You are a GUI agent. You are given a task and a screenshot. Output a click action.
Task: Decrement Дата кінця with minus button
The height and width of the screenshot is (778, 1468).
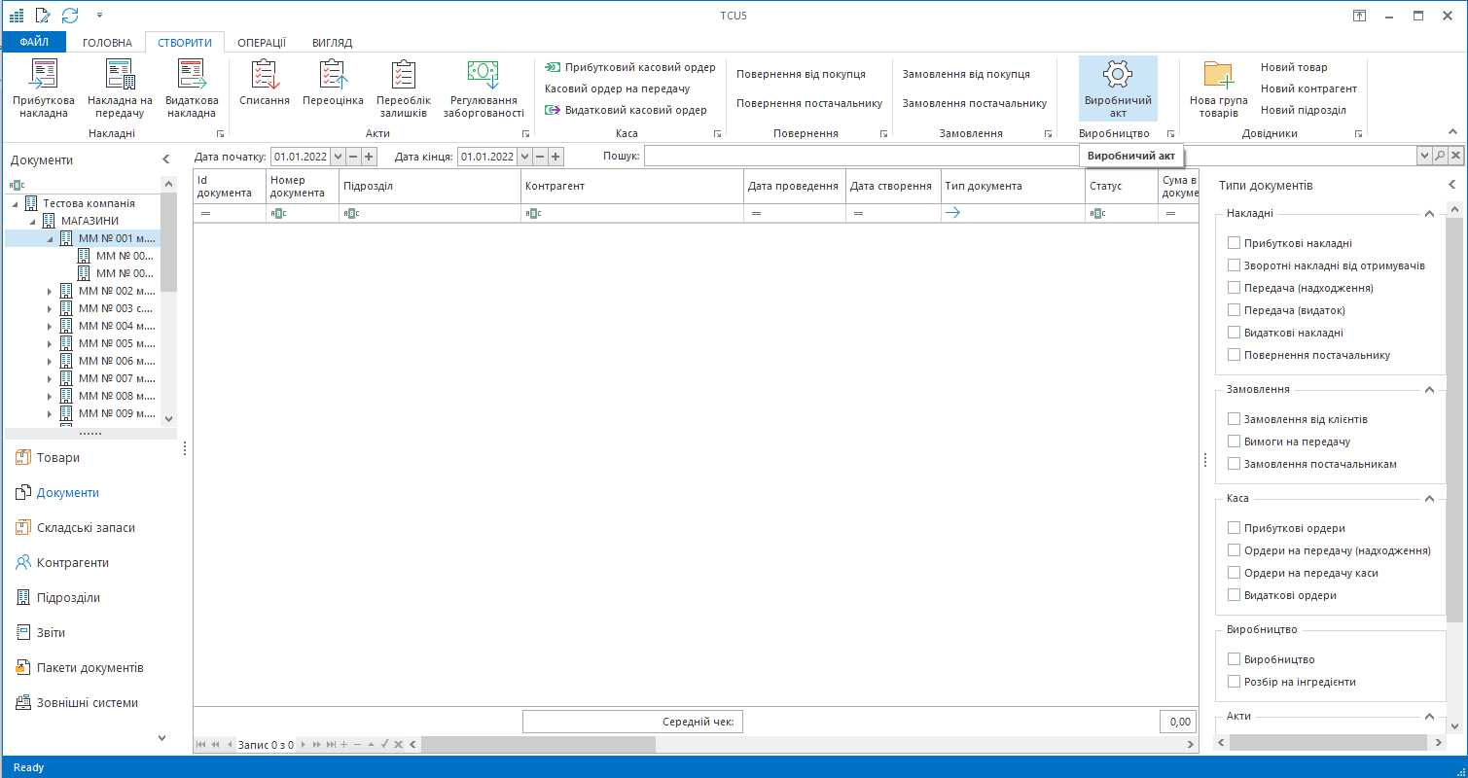click(541, 156)
